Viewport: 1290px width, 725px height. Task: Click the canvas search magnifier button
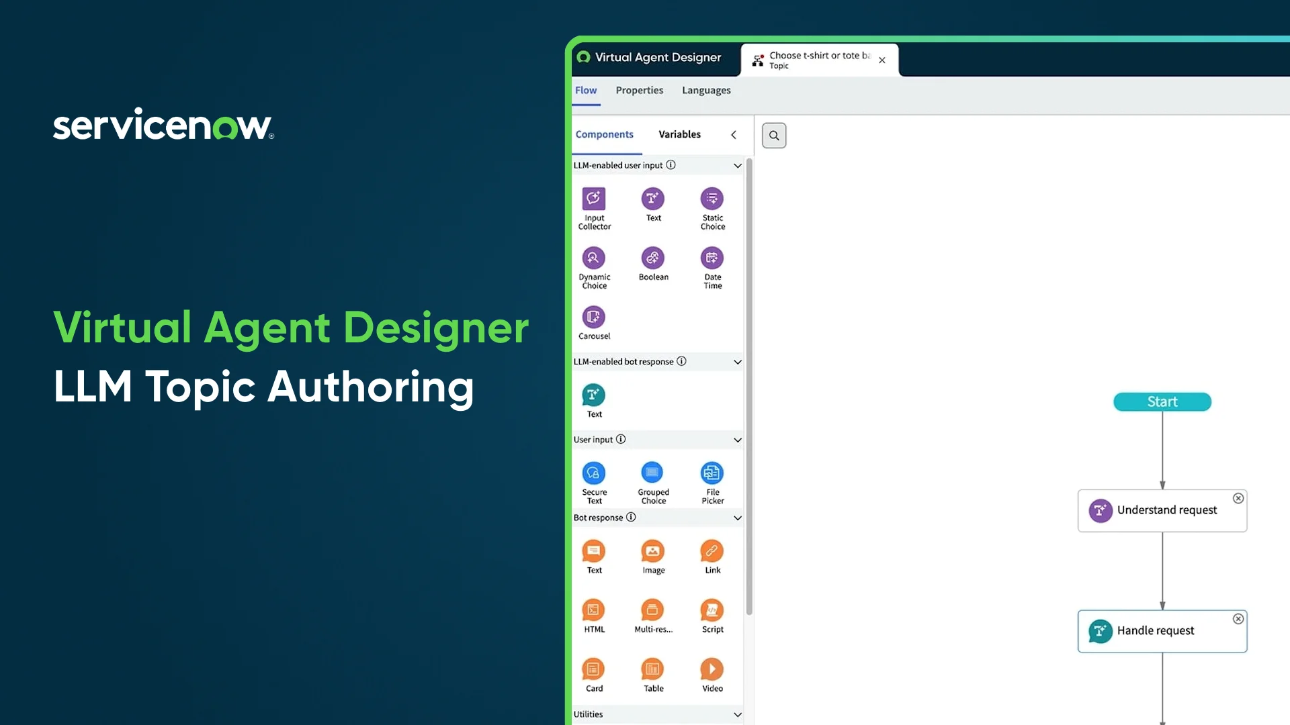pos(774,136)
